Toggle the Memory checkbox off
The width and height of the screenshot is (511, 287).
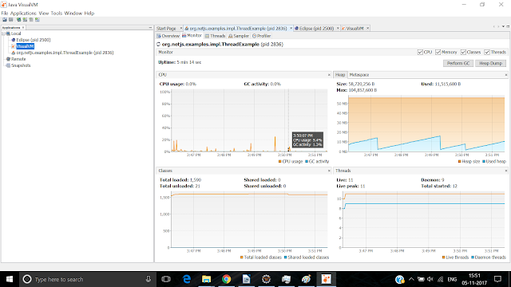[x=438, y=52]
